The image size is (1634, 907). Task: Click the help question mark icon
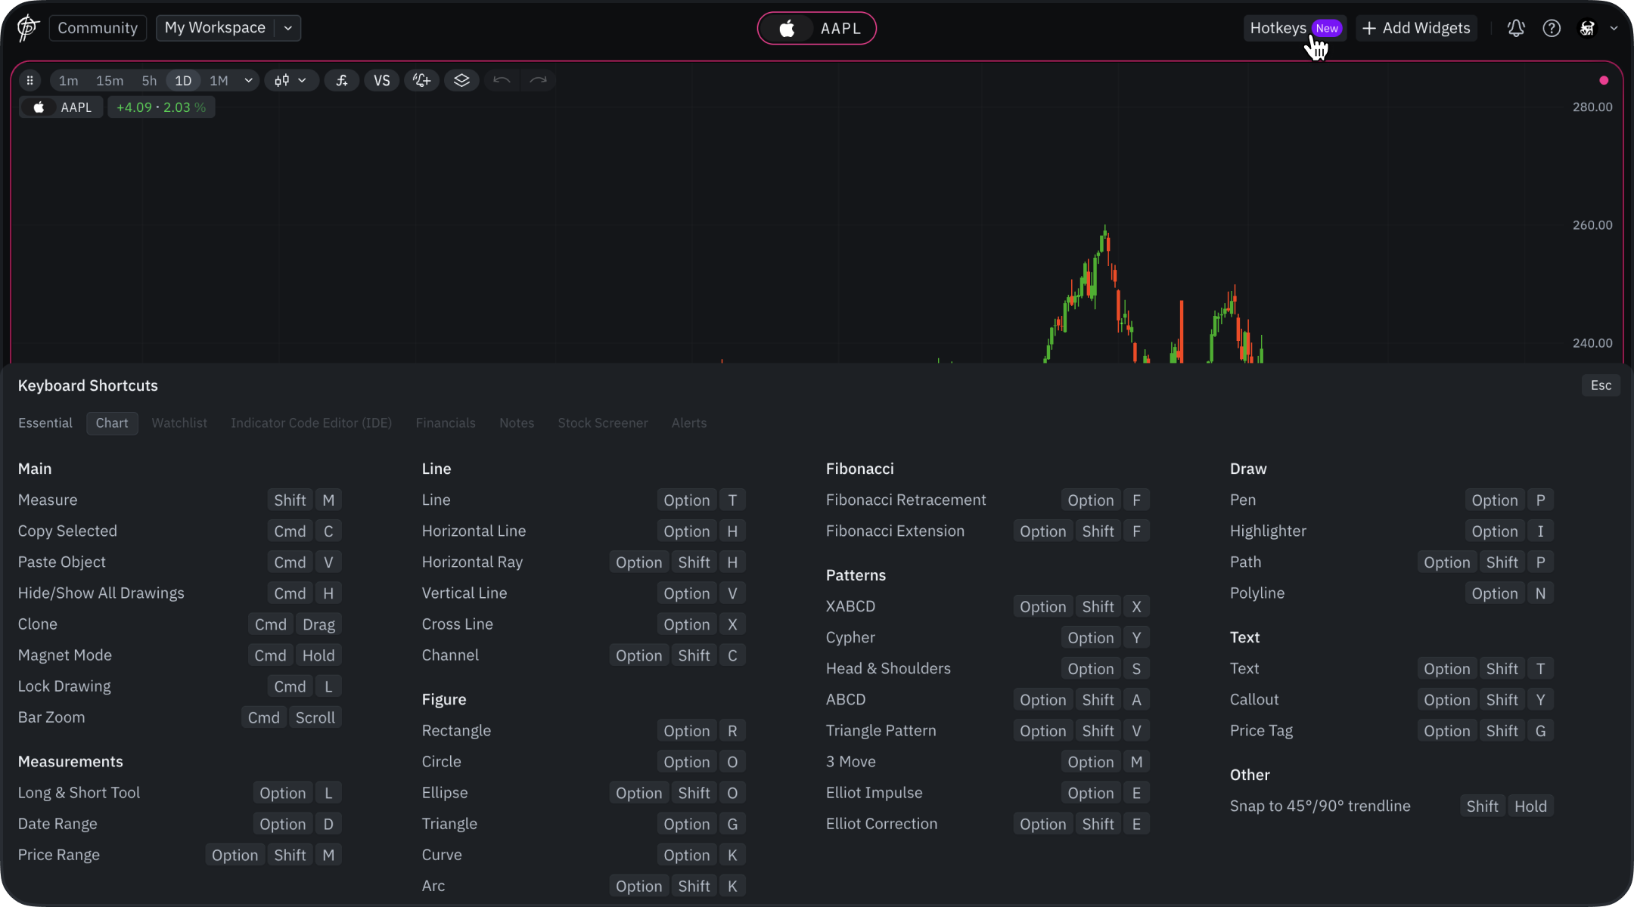(1552, 28)
